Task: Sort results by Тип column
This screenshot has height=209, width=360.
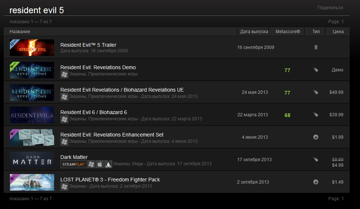Action: coord(316,32)
